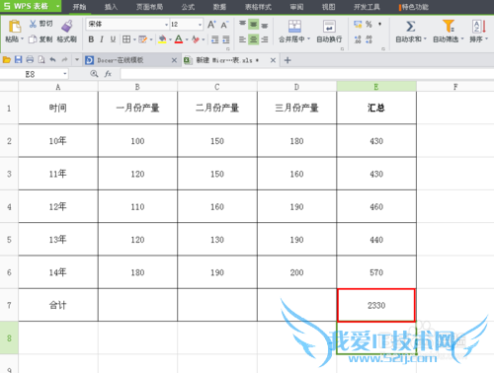The height and width of the screenshot is (373, 494).
Task: Open the Merge and Center dropdown
Action: (x=308, y=39)
